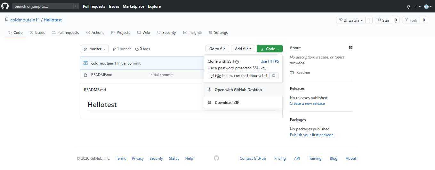Open the Actions tab
The image size is (435, 170).
click(x=95, y=33)
